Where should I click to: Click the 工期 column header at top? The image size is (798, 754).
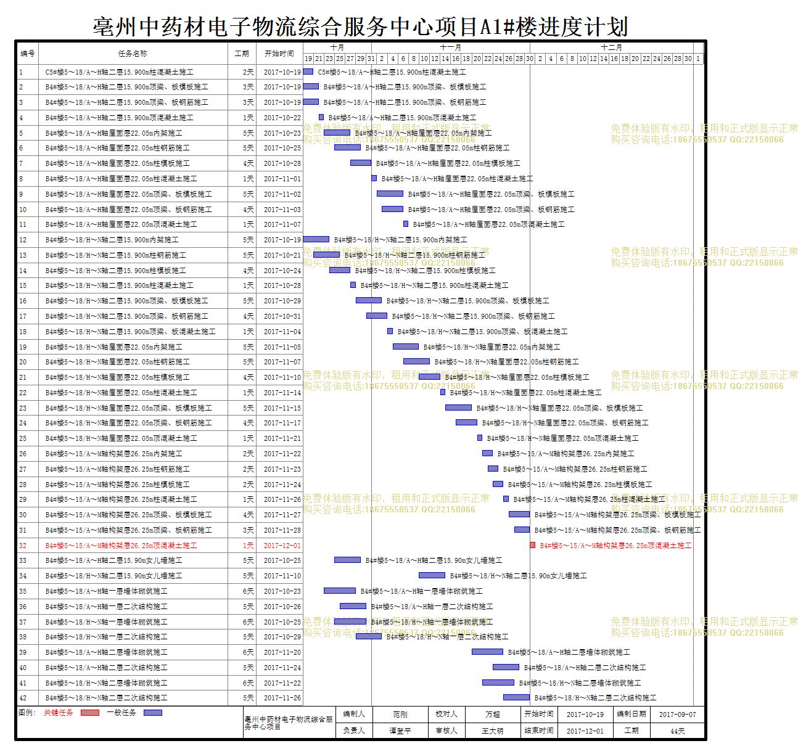coord(242,54)
